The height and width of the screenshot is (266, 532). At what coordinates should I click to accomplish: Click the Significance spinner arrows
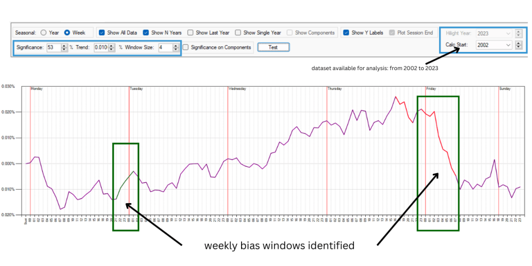[64, 47]
